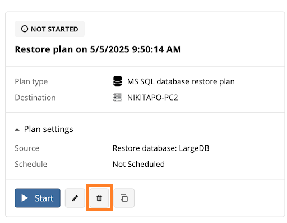The width and height of the screenshot is (287, 223).
Task: Click Restore database: LargeDB source value
Action: tap(161, 148)
